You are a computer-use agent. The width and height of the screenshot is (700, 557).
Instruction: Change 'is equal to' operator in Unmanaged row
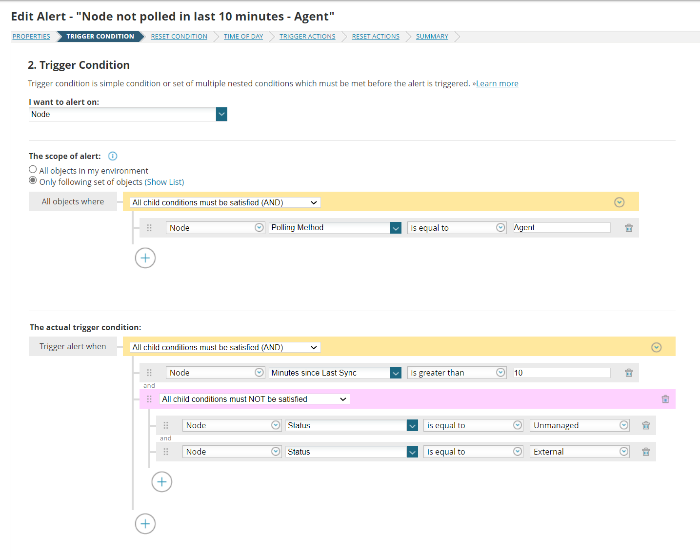tap(473, 425)
